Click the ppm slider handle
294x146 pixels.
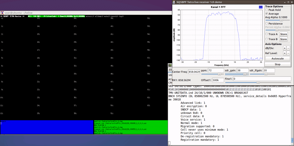coord(219,74)
